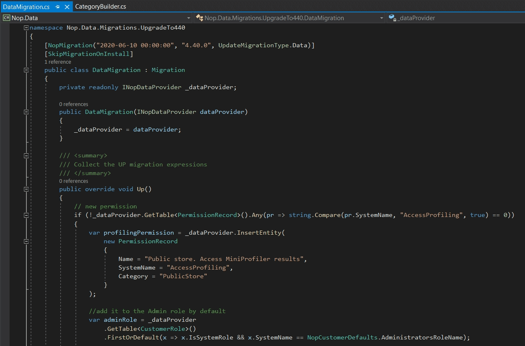Screen dimensions: 525x346
Task: Toggle the pin on the DataMigration.cs tab
Action: click(x=58, y=7)
